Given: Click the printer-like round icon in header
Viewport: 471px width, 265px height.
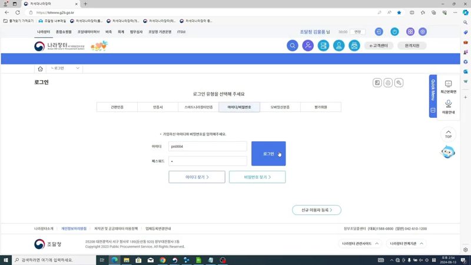Looking at the screenshot, I should pos(354,46).
